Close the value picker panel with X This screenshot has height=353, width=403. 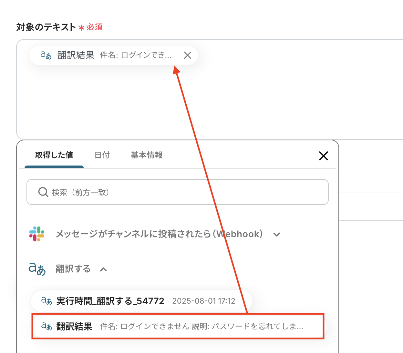pos(323,156)
